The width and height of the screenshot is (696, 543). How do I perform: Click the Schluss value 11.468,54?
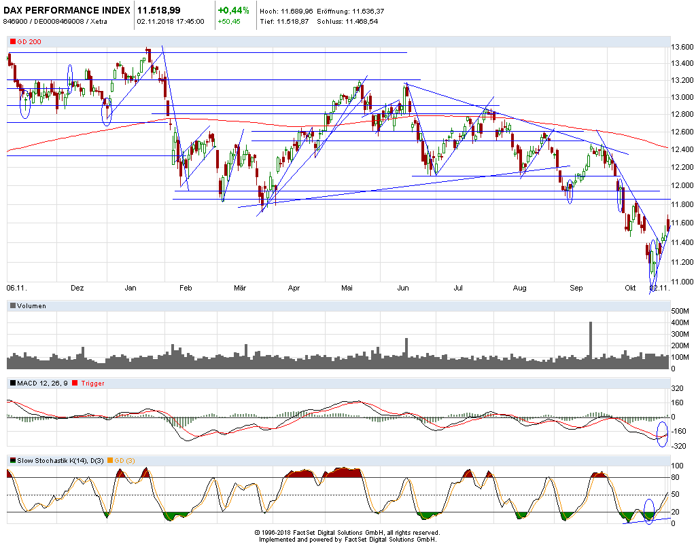click(x=362, y=21)
